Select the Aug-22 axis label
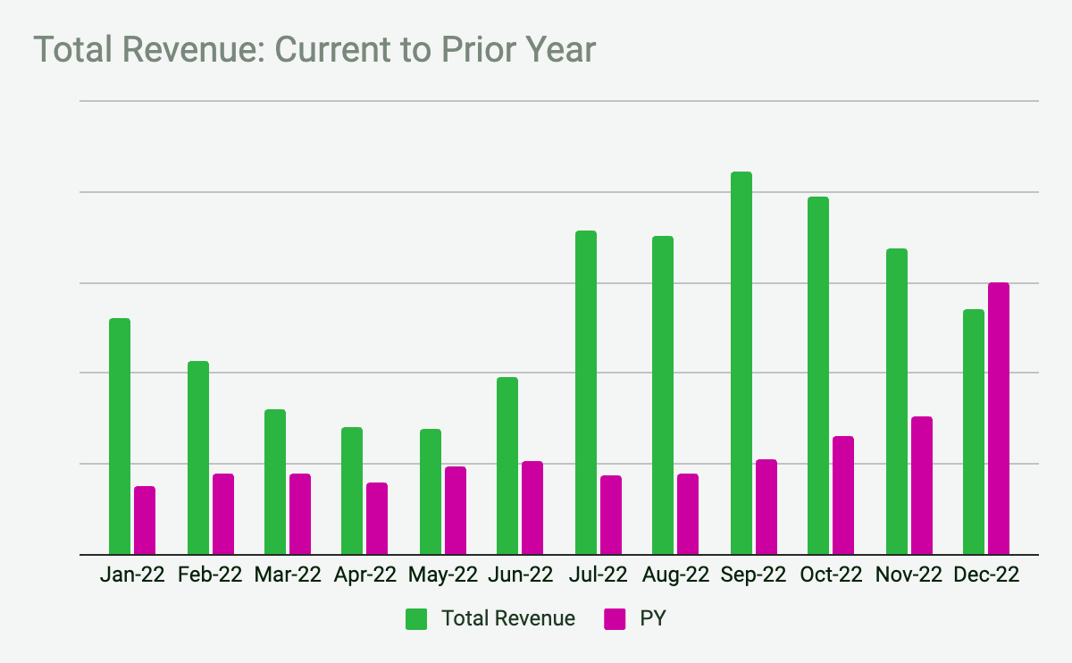This screenshot has height=663, width=1072. (676, 575)
